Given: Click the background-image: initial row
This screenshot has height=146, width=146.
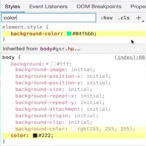Looking at the screenshot, I should click(x=55, y=70).
